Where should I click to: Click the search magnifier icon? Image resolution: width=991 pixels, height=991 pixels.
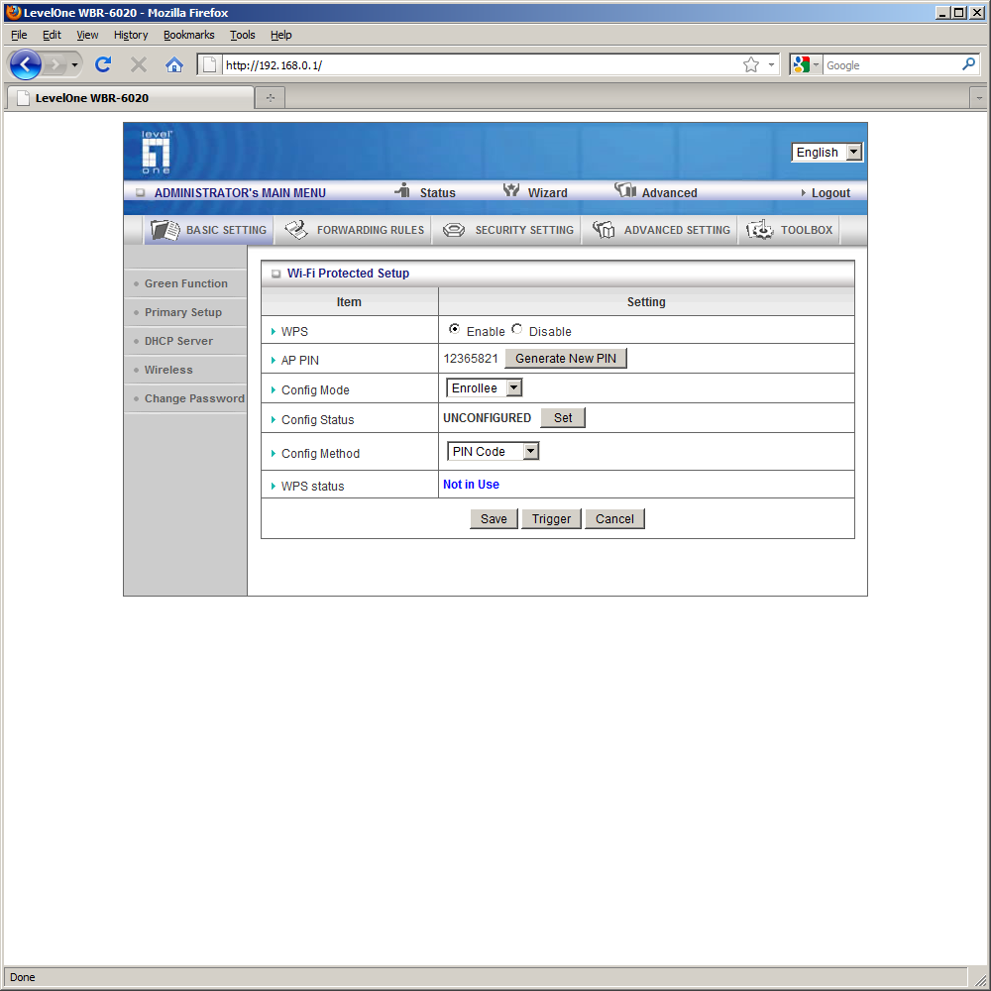(x=968, y=64)
